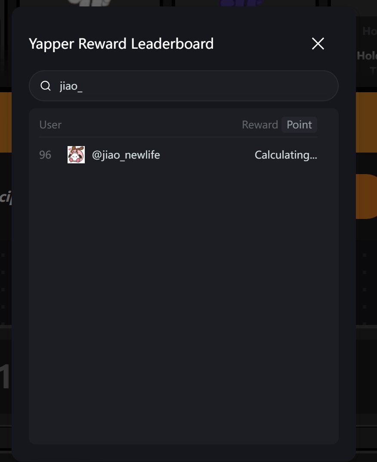
Task: Click the large gray digit at left edge
Action: point(5,377)
